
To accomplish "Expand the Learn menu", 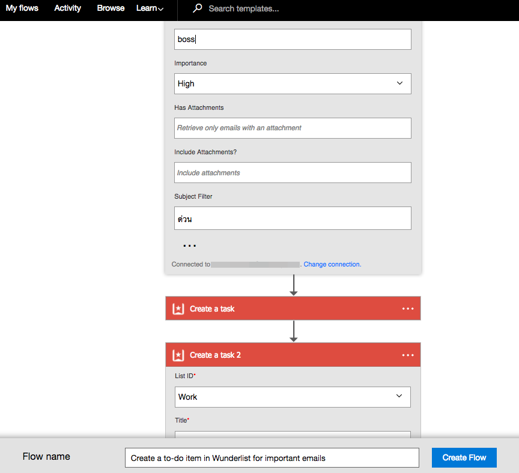I will point(150,8).
